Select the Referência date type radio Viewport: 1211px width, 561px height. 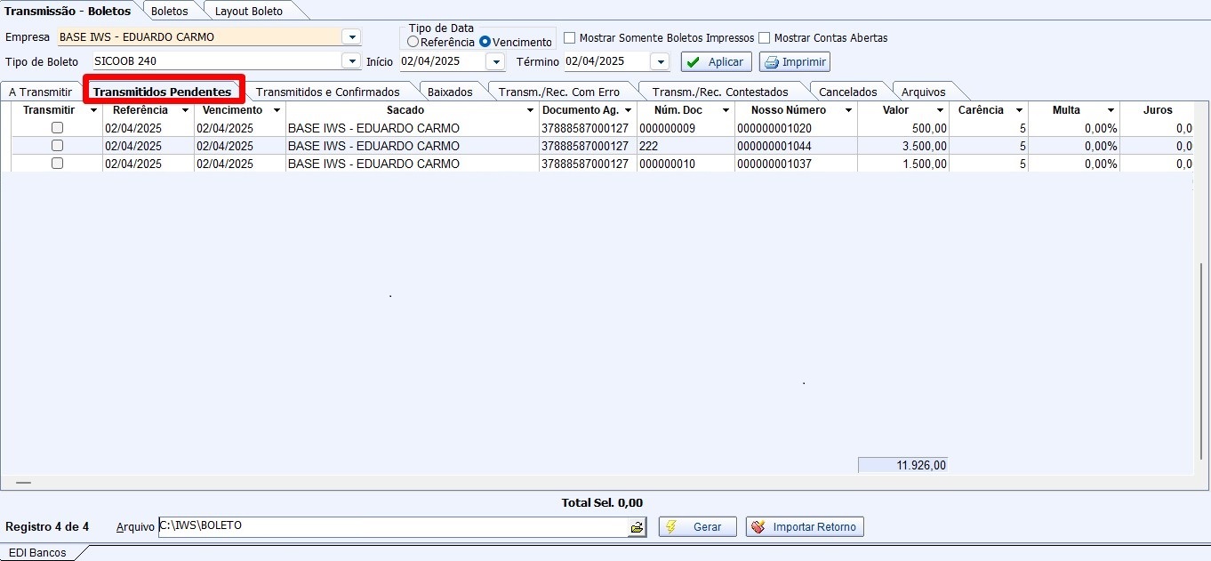(x=413, y=42)
